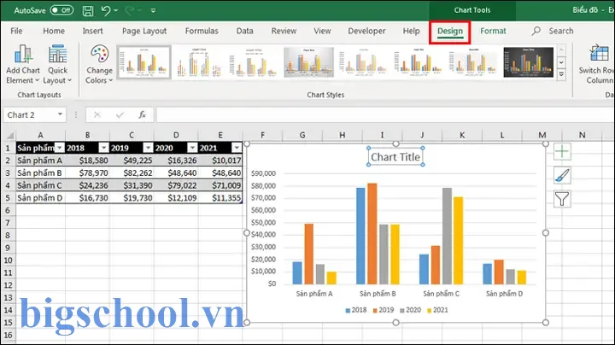Click the Select All corner triangle

(9, 136)
